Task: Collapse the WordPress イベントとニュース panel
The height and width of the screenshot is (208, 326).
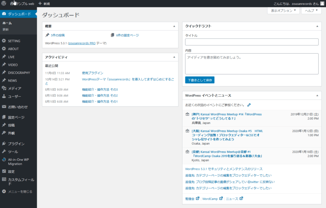Action: pos(317,95)
